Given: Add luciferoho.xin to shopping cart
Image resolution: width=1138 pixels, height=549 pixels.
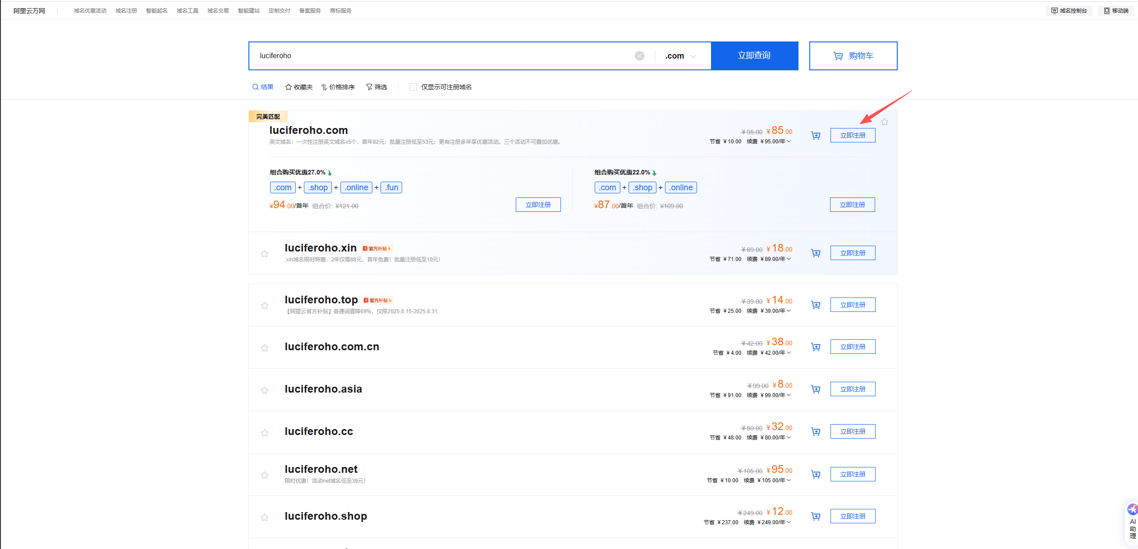Looking at the screenshot, I should tap(816, 253).
